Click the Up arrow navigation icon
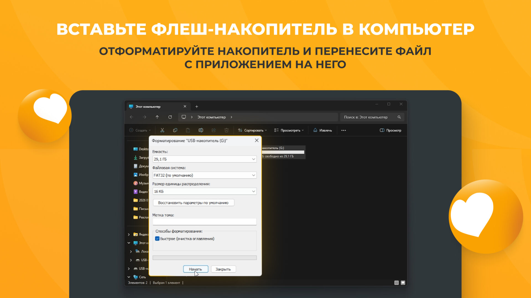The image size is (531, 298). click(x=157, y=117)
